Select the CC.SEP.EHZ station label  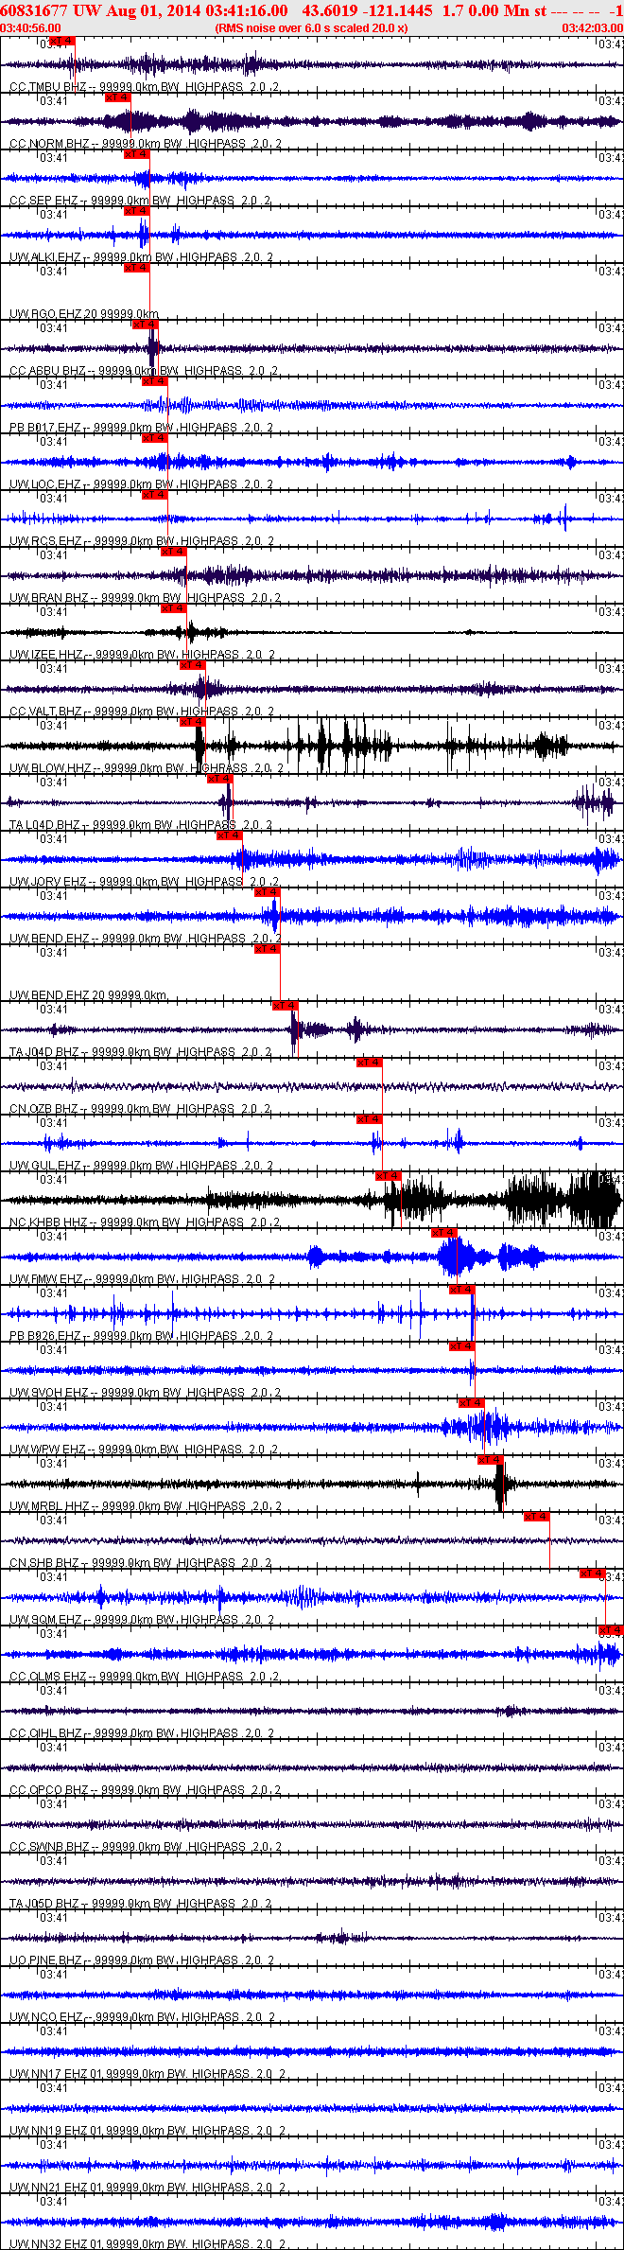[x=141, y=201]
